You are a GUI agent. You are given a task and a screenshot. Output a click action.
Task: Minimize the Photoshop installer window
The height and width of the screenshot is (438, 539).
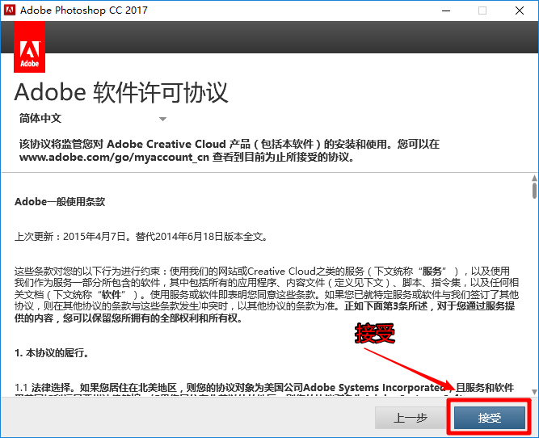tap(445, 11)
